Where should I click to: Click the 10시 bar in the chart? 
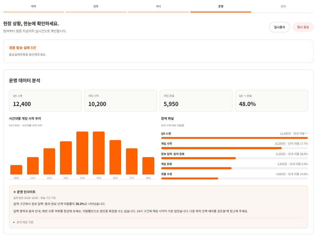(x=16, y=170)
